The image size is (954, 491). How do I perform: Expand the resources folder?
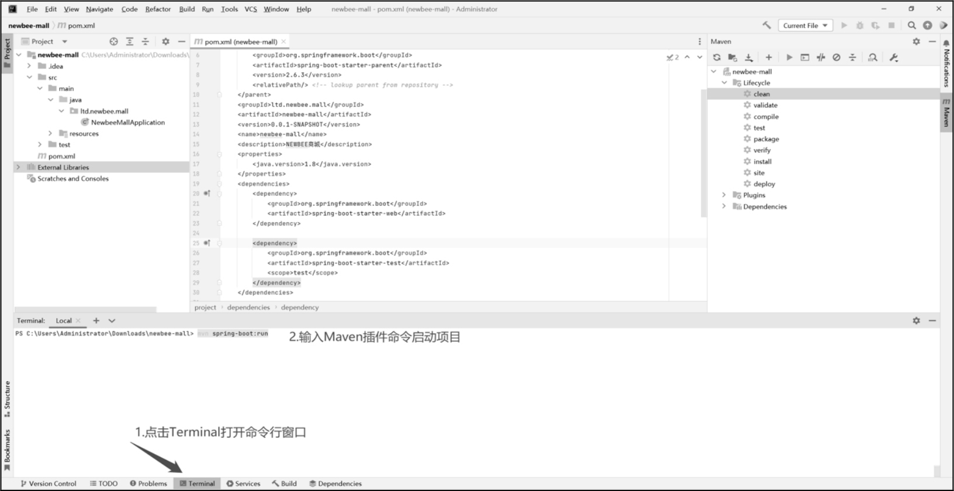click(x=50, y=133)
